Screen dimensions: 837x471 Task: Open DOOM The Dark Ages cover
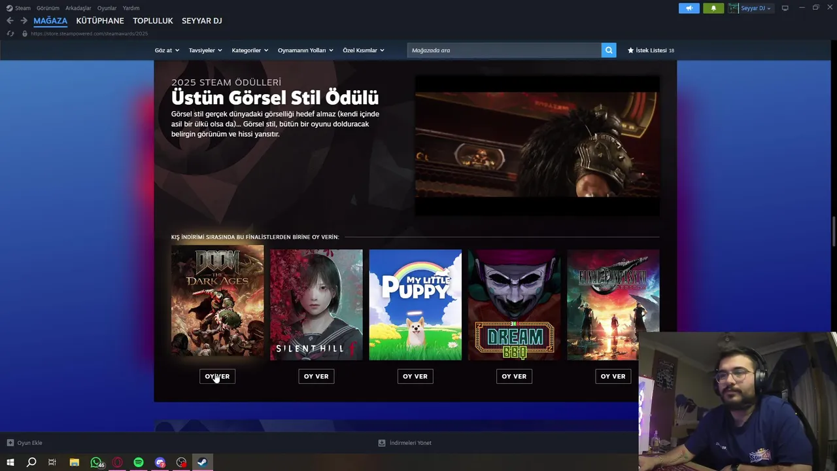pos(217,301)
